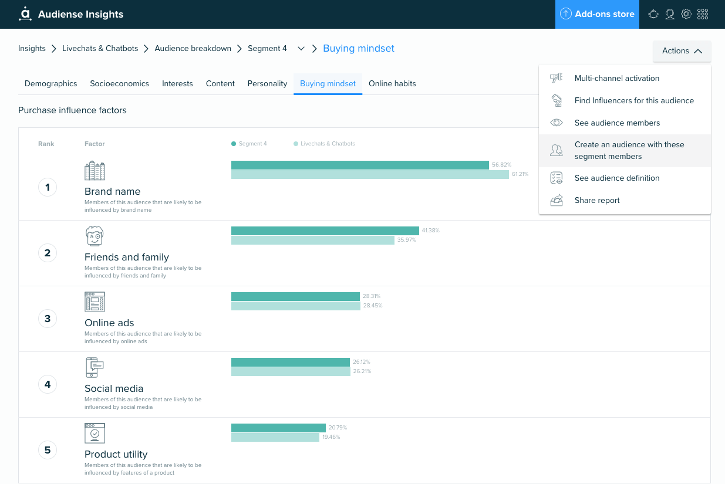Open the apps grid icon
Viewport: 725px width, 484px height.
click(703, 14)
